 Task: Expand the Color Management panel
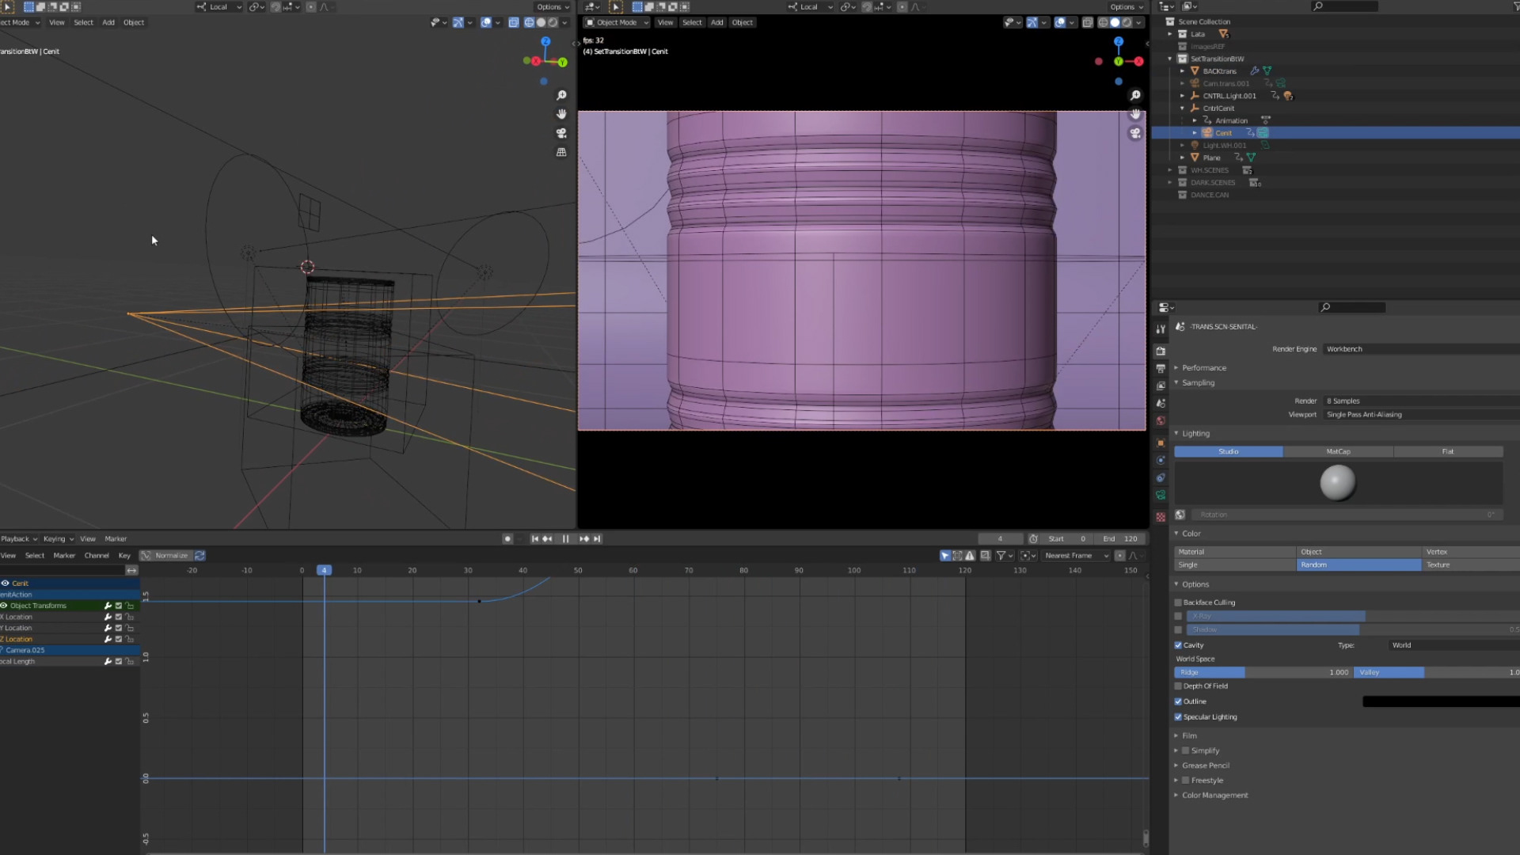click(x=1214, y=796)
